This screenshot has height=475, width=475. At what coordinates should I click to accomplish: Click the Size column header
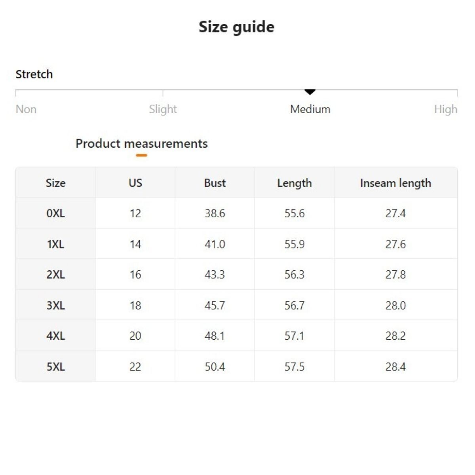point(55,183)
